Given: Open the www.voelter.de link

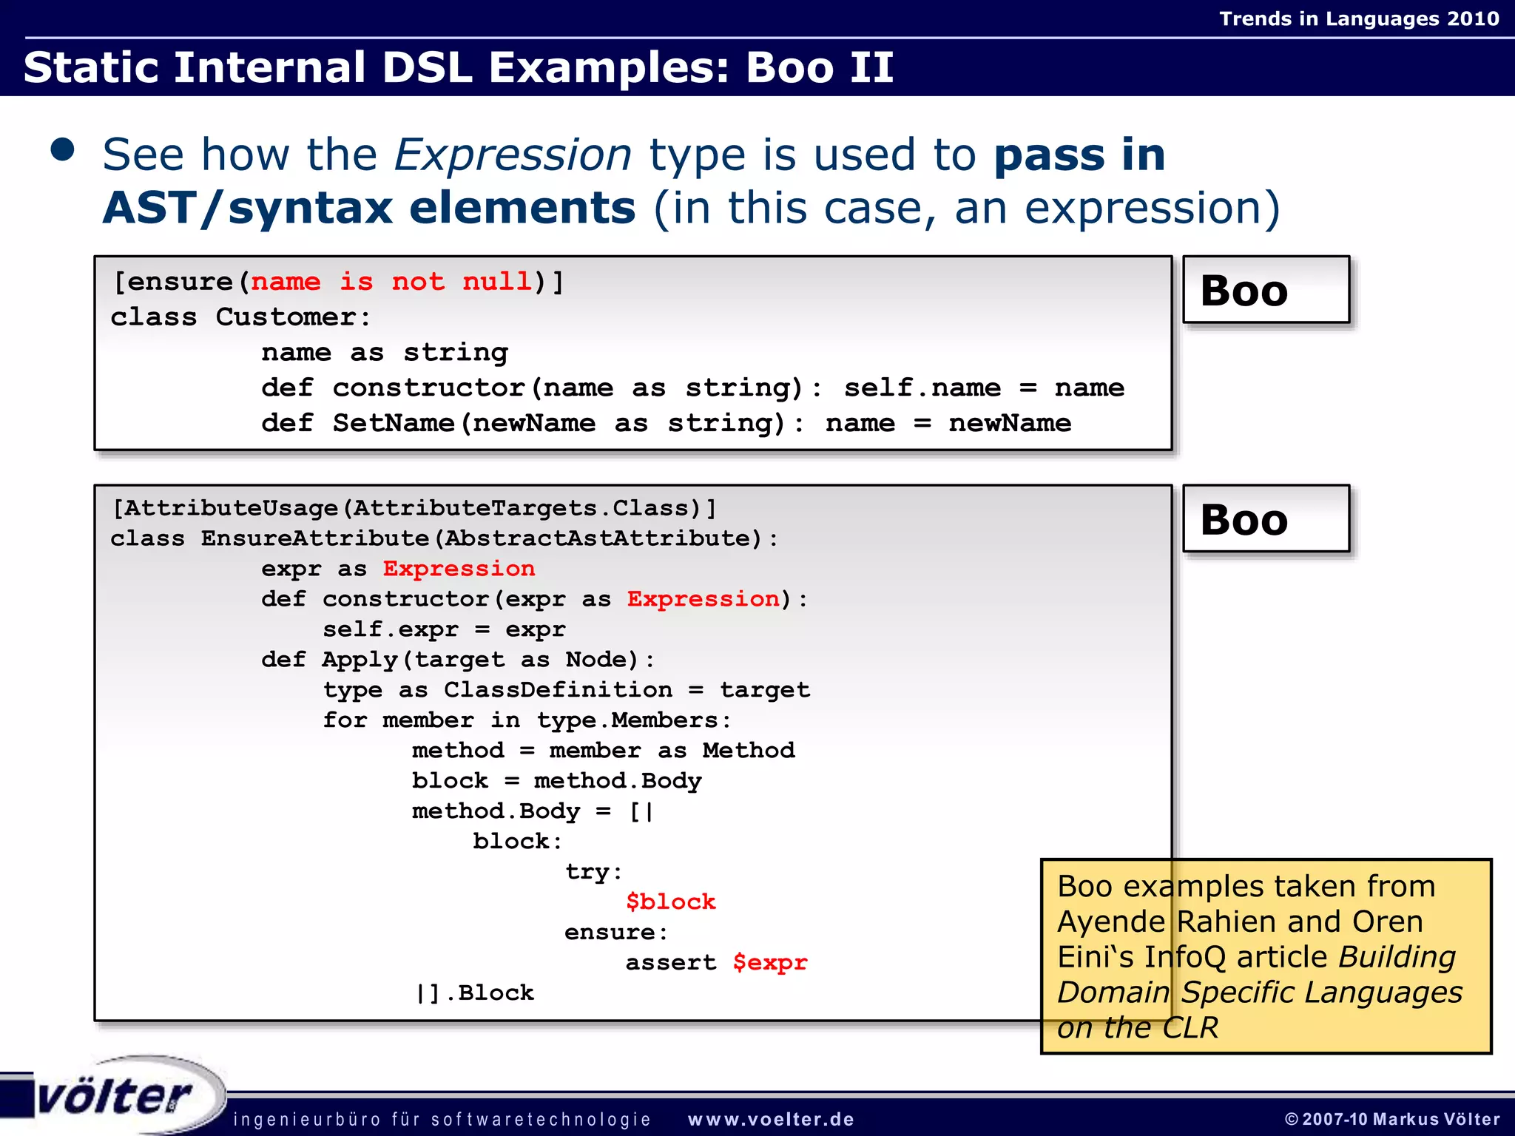Looking at the screenshot, I should click(x=771, y=1120).
